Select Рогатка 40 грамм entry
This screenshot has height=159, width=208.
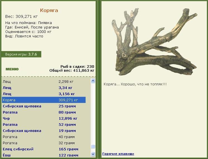(x=44, y=137)
